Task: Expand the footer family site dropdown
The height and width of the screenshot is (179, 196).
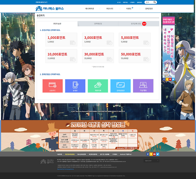Action: 151,161
